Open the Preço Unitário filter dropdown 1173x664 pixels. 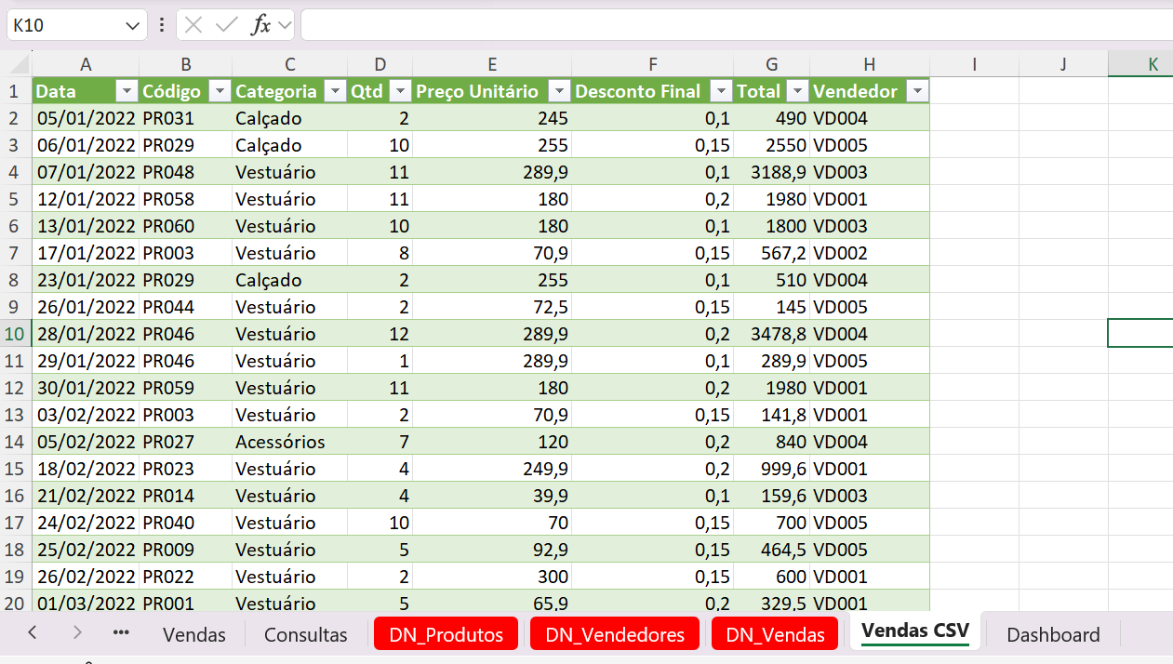[559, 91]
